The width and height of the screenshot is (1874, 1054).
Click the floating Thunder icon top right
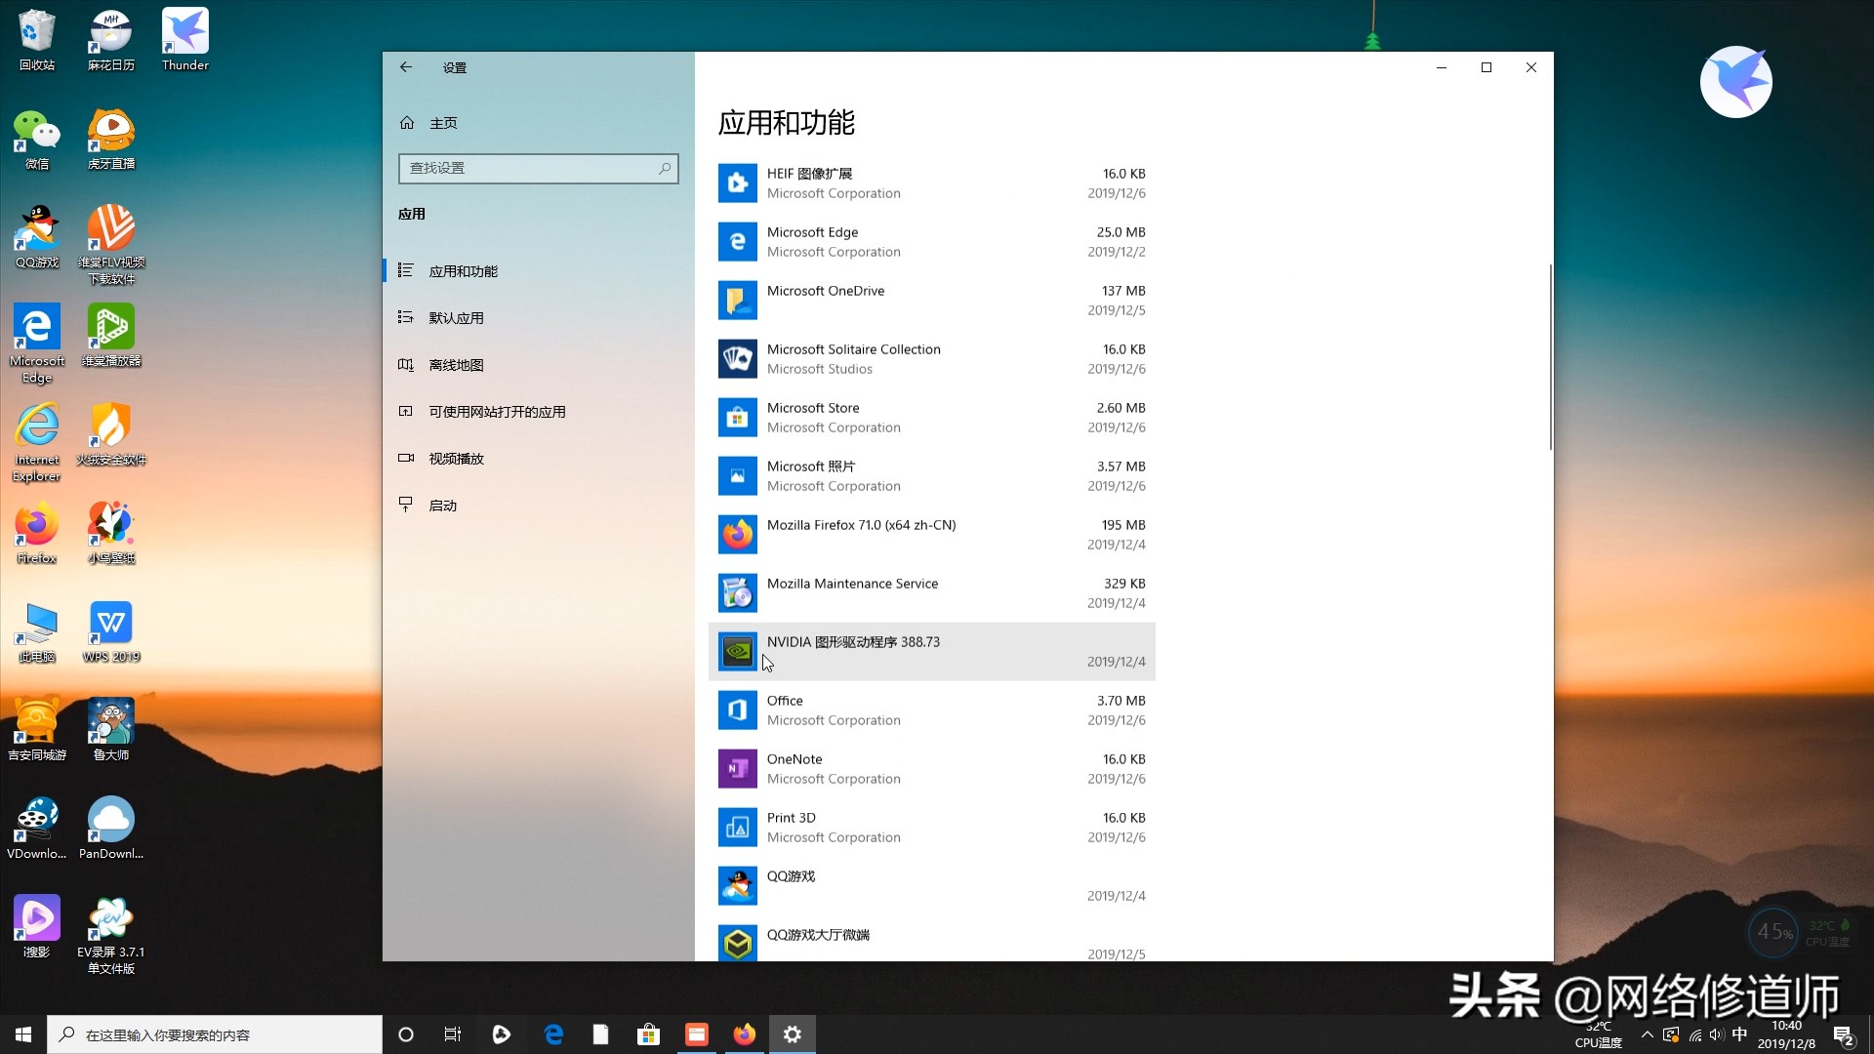click(1736, 82)
